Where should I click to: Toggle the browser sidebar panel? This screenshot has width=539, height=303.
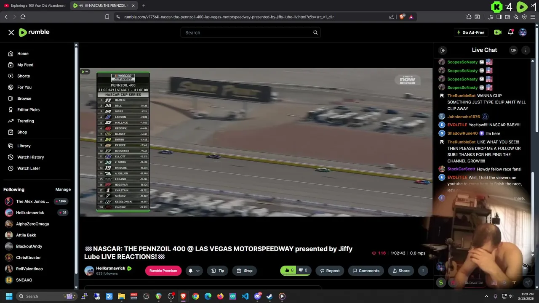499,17
